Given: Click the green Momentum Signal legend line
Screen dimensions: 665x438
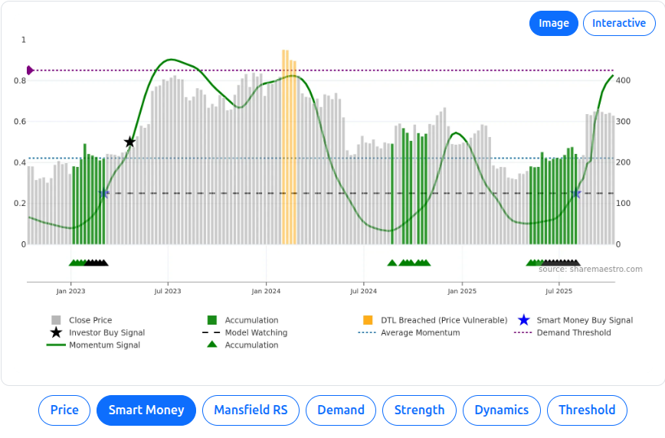Looking at the screenshot, I should click(x=56, y=345).
